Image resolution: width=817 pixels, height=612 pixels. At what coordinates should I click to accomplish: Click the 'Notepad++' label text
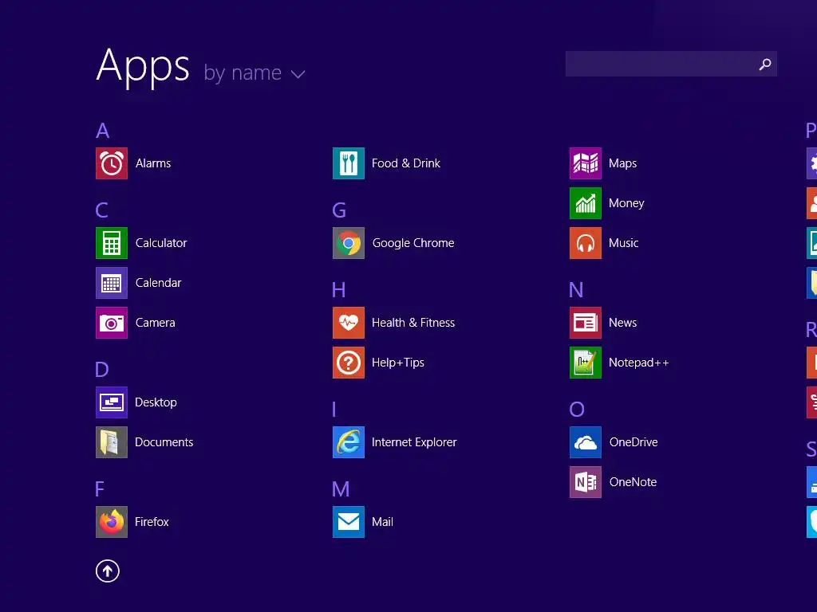[639, 363]
